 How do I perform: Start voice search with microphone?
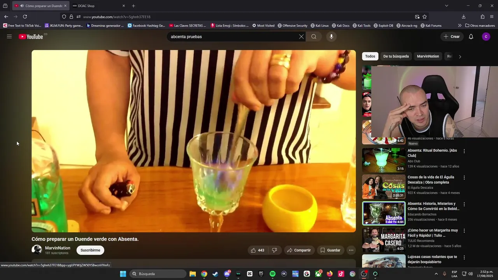pyautogui.click(x=331, y=37)
